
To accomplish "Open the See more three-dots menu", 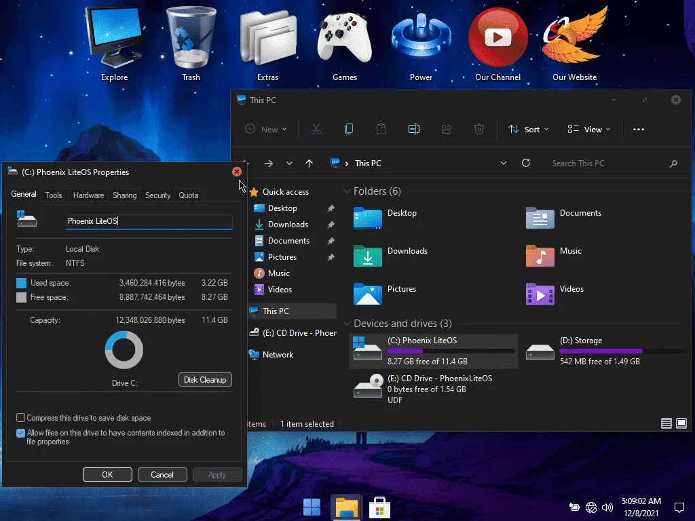I will pos(639,130).
